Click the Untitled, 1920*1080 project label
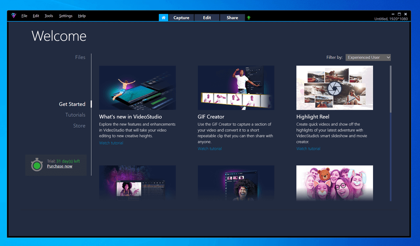Image resolution: width=420 pixels, height=246 pixels. pos(391,19)
